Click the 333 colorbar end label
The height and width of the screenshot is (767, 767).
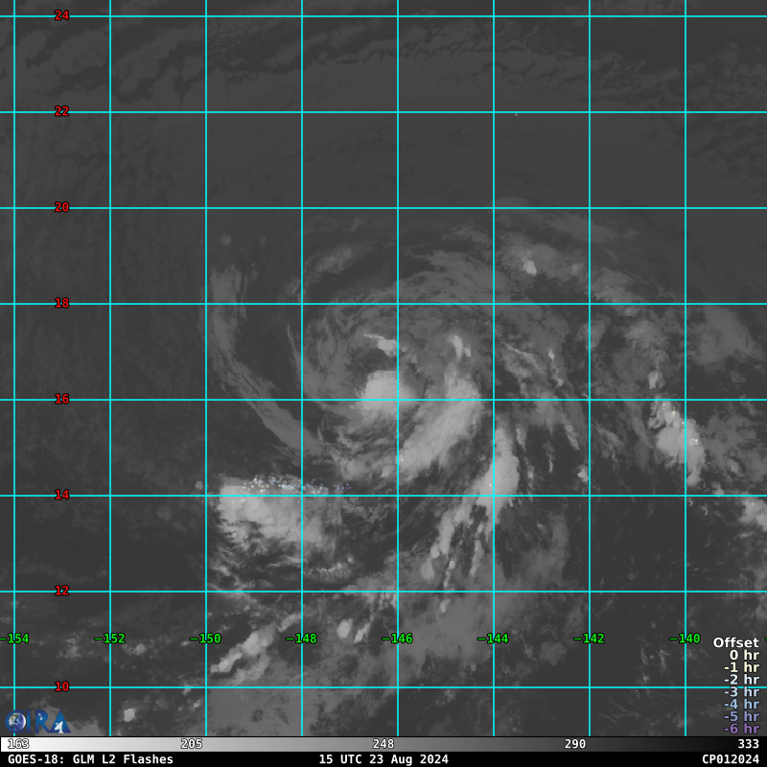748,744
